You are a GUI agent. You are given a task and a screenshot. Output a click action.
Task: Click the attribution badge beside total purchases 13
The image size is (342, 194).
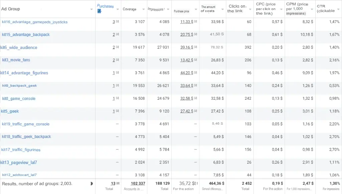click(x=118, y=183)
